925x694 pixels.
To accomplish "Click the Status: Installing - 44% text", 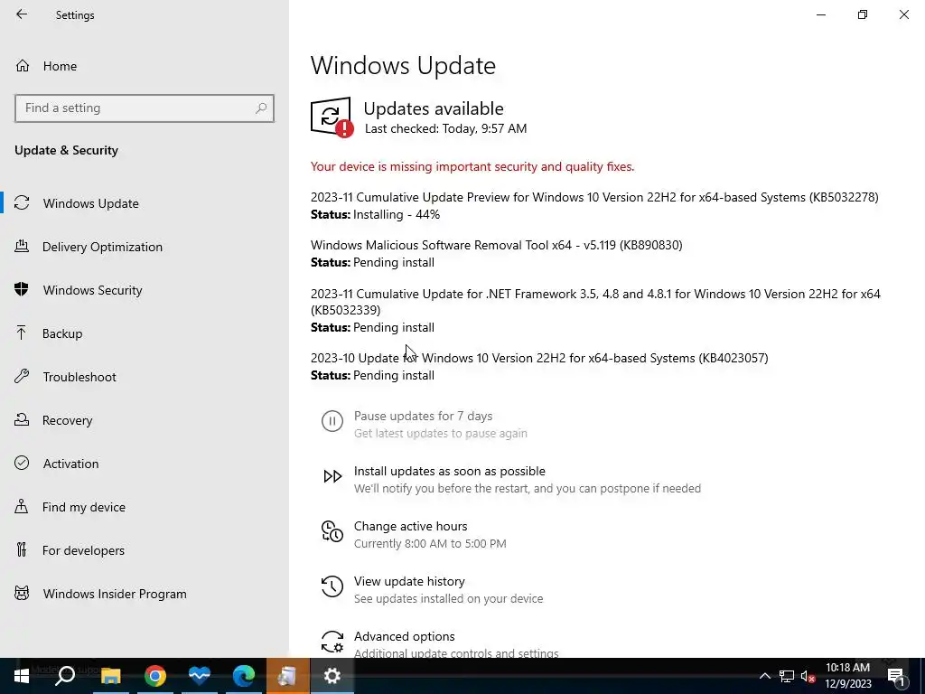I will [375, 214].
